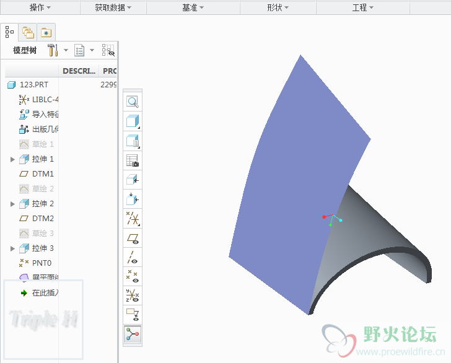Screen dimensions: 451x363
Task: Toggle the spin center button
Action: 133,334
